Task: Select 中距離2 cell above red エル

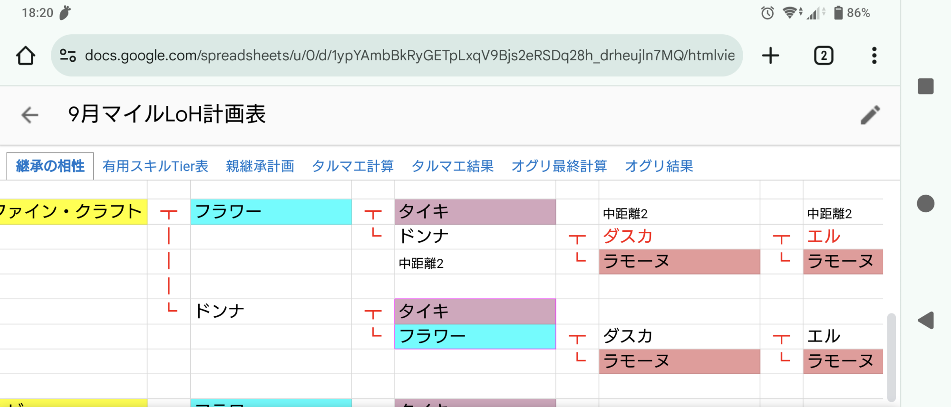Action: [x=843, y=212]
